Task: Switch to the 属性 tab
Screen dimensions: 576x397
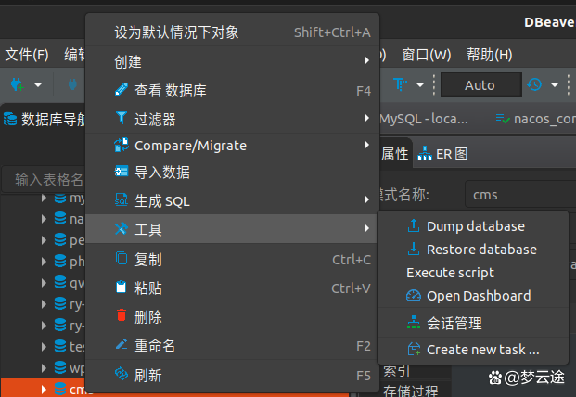Action: coord(394,154)
